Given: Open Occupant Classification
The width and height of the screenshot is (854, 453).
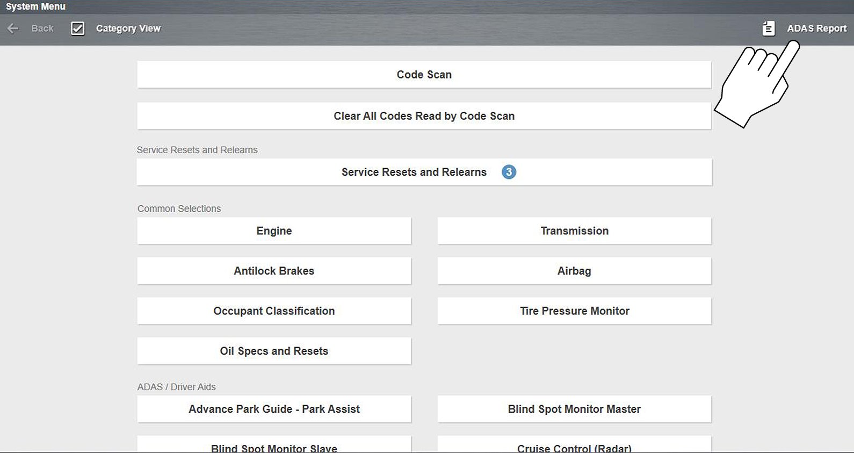Looking at the screenshot, I should (274, 311).
